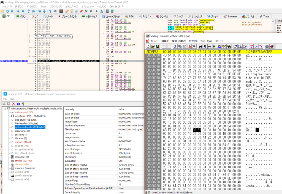
Task: Open Stirling help book icon
Action: [x=272, y=47]
